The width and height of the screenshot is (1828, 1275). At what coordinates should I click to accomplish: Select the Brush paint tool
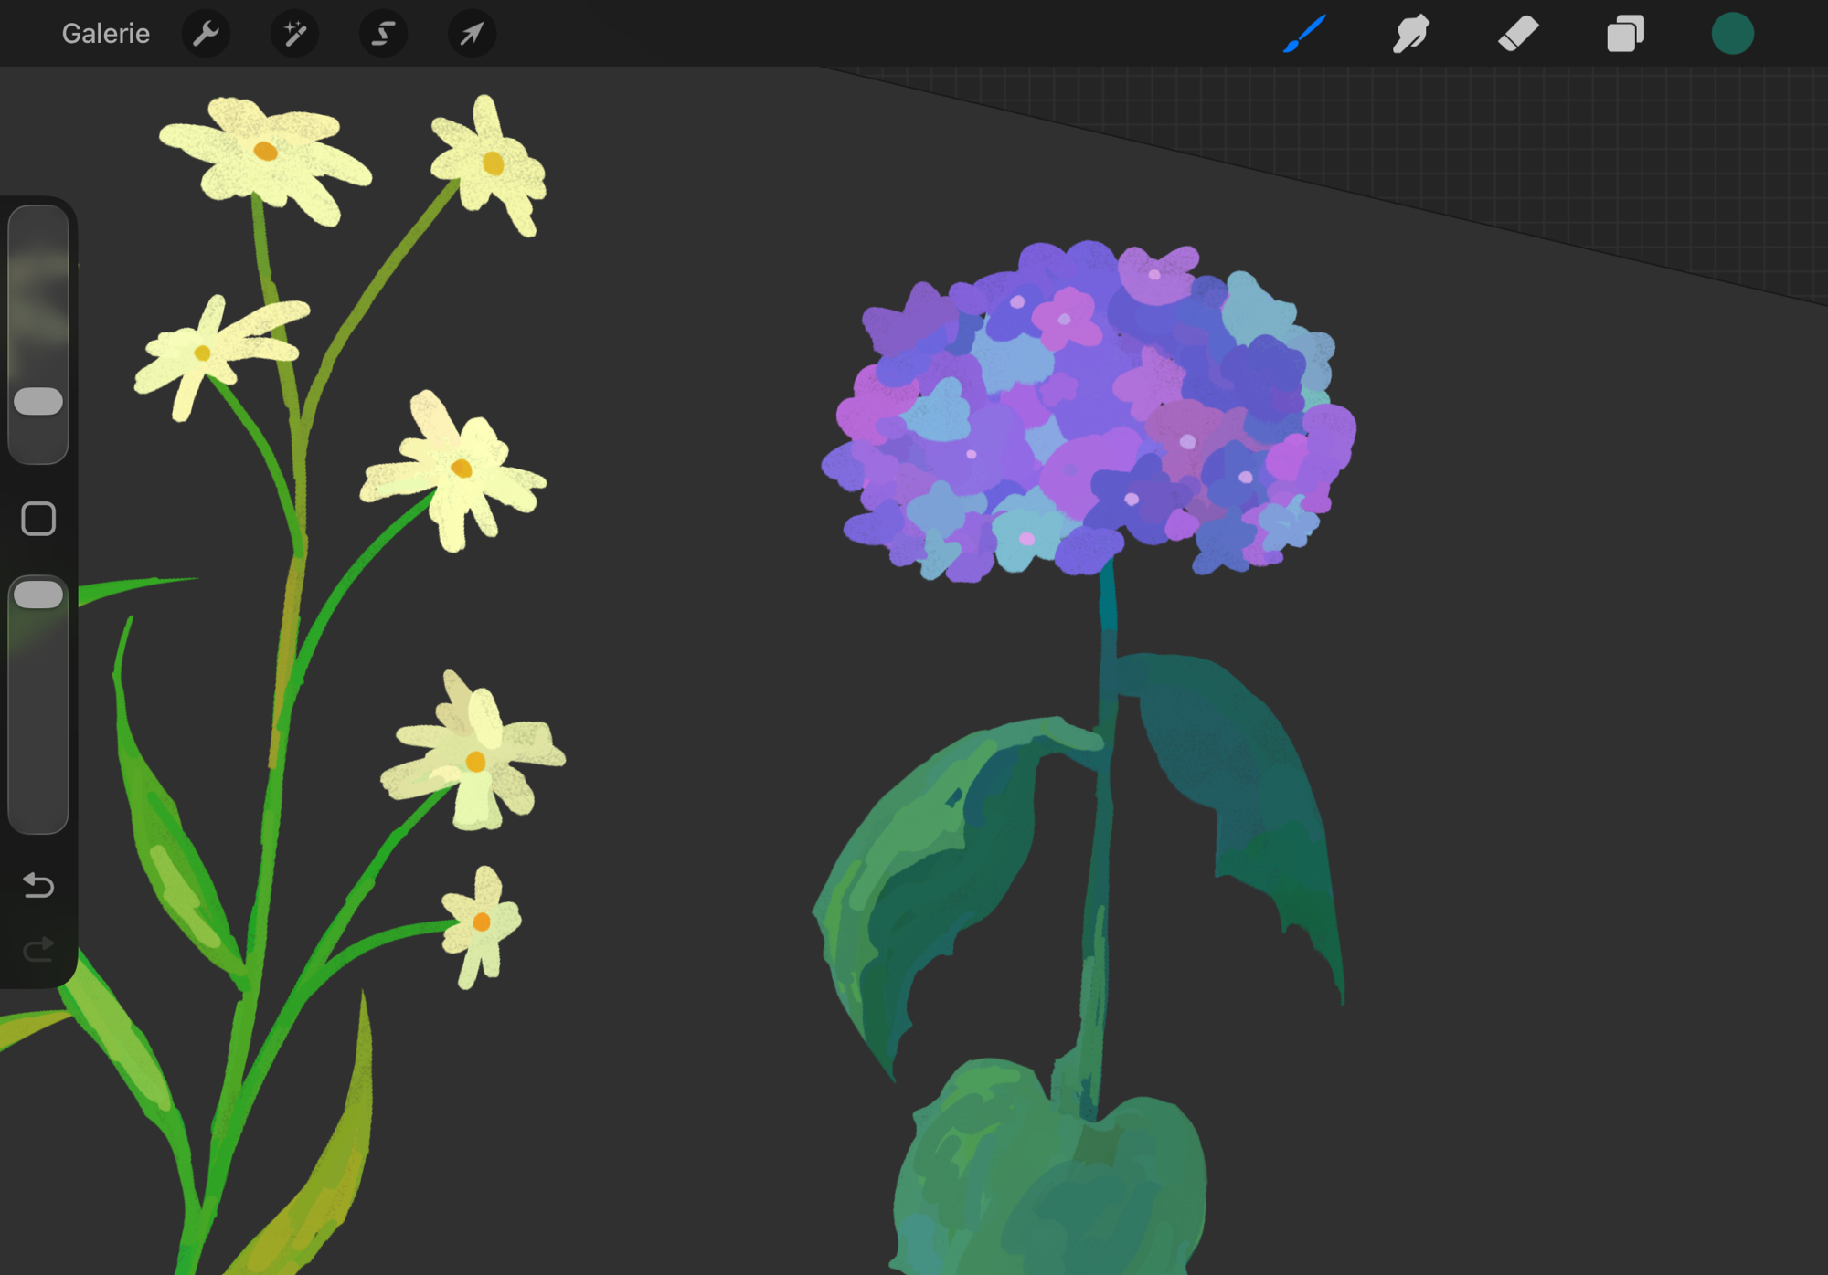point(1304,34)
